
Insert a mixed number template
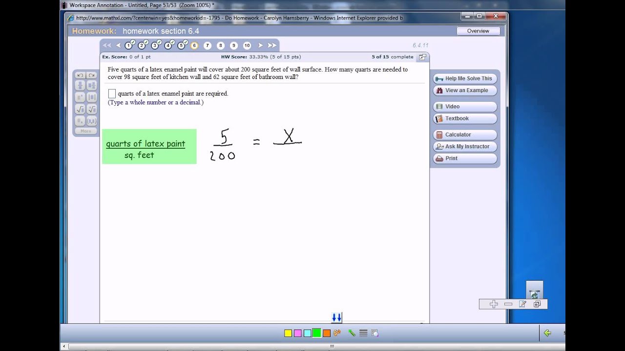click(x=91, y=86)
